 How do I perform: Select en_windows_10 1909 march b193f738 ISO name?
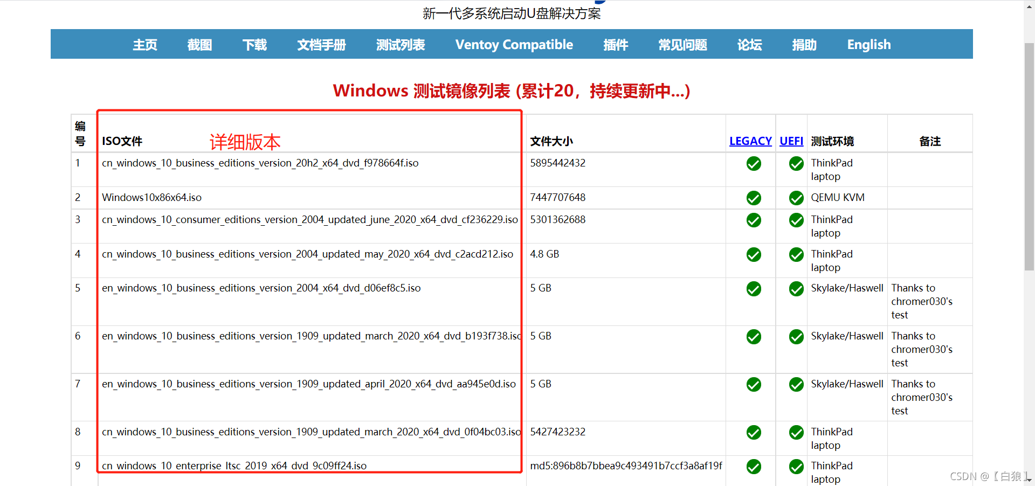pyautogui.click(x=312, y=336)
